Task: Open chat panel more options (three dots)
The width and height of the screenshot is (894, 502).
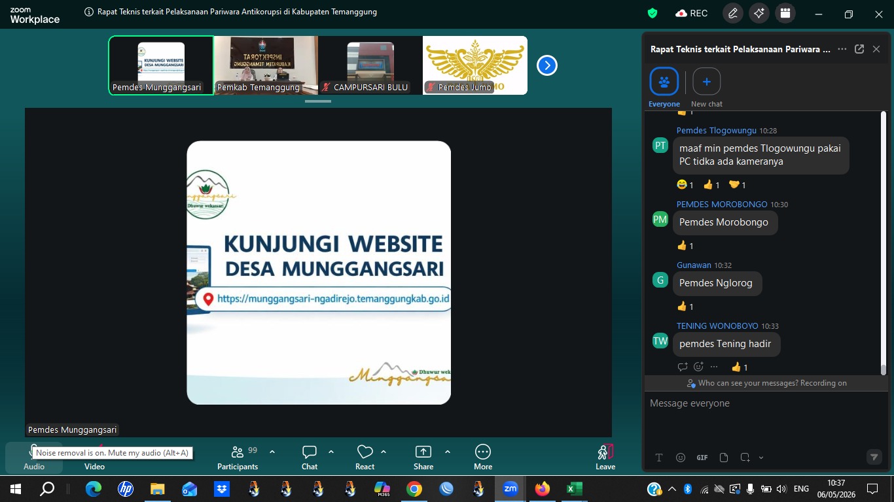Action: [842, 49]
